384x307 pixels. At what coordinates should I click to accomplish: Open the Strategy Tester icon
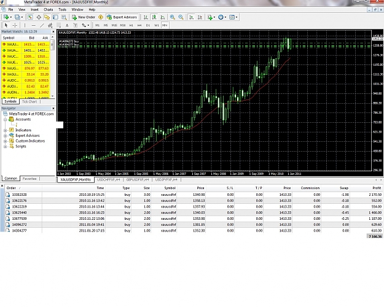pyautogui.click(x=64, y=17)
